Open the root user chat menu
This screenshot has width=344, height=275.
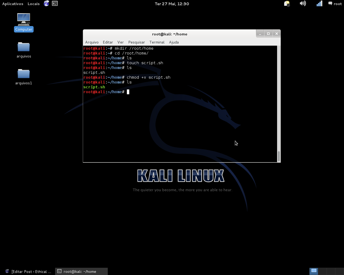[335, 3]
